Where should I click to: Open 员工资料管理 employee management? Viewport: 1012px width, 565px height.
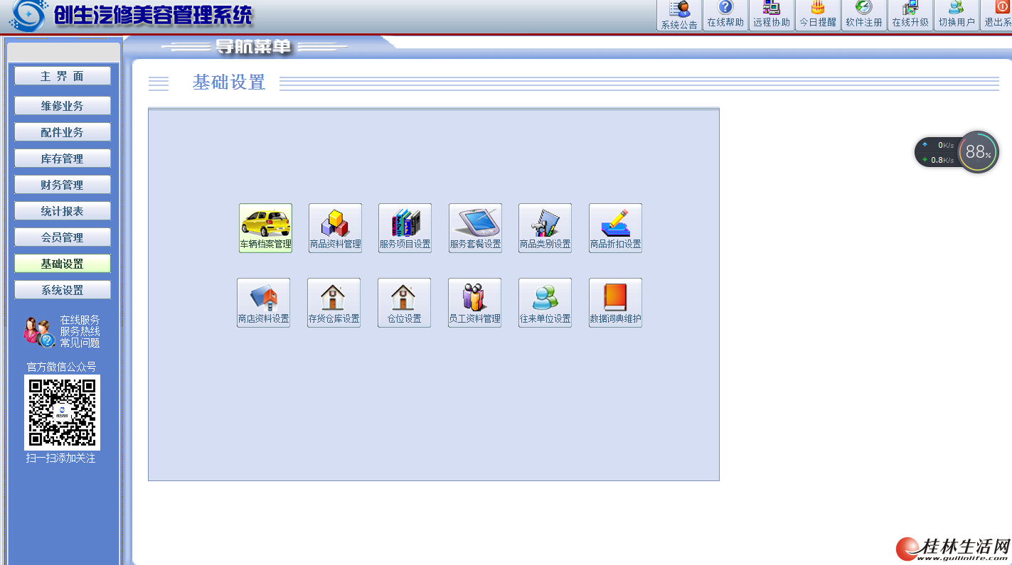tap(474, 302)
